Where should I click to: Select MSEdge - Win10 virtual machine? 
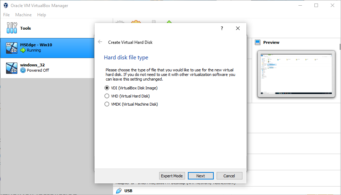47,48
